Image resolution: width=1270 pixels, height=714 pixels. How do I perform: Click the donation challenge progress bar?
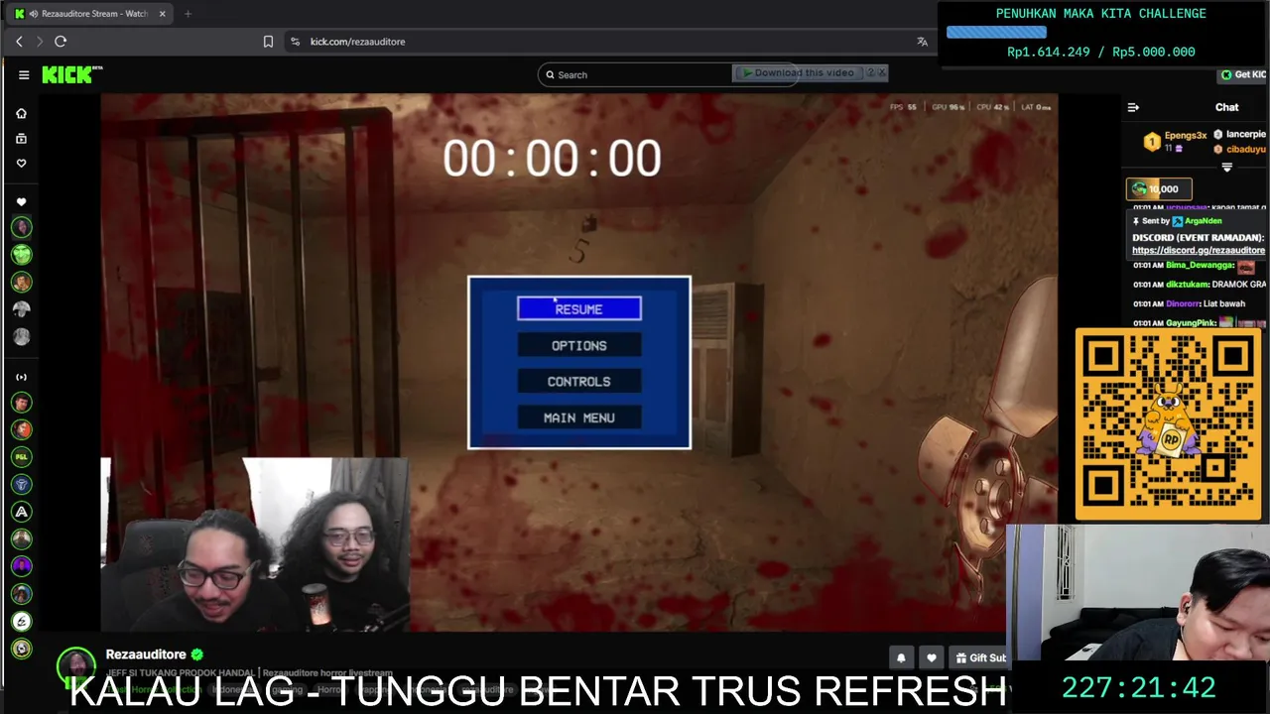[1100, 33]
